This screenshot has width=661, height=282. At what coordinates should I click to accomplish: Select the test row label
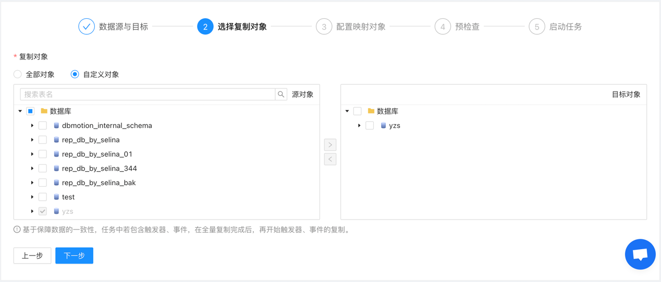pos(68,197)
